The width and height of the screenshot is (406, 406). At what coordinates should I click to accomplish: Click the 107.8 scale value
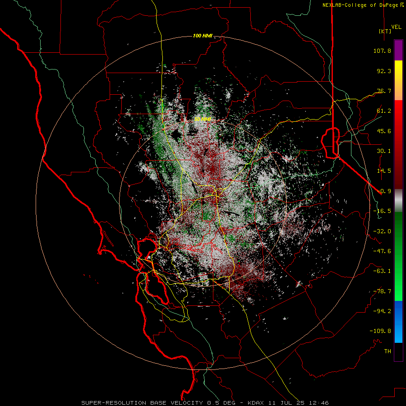382,51
